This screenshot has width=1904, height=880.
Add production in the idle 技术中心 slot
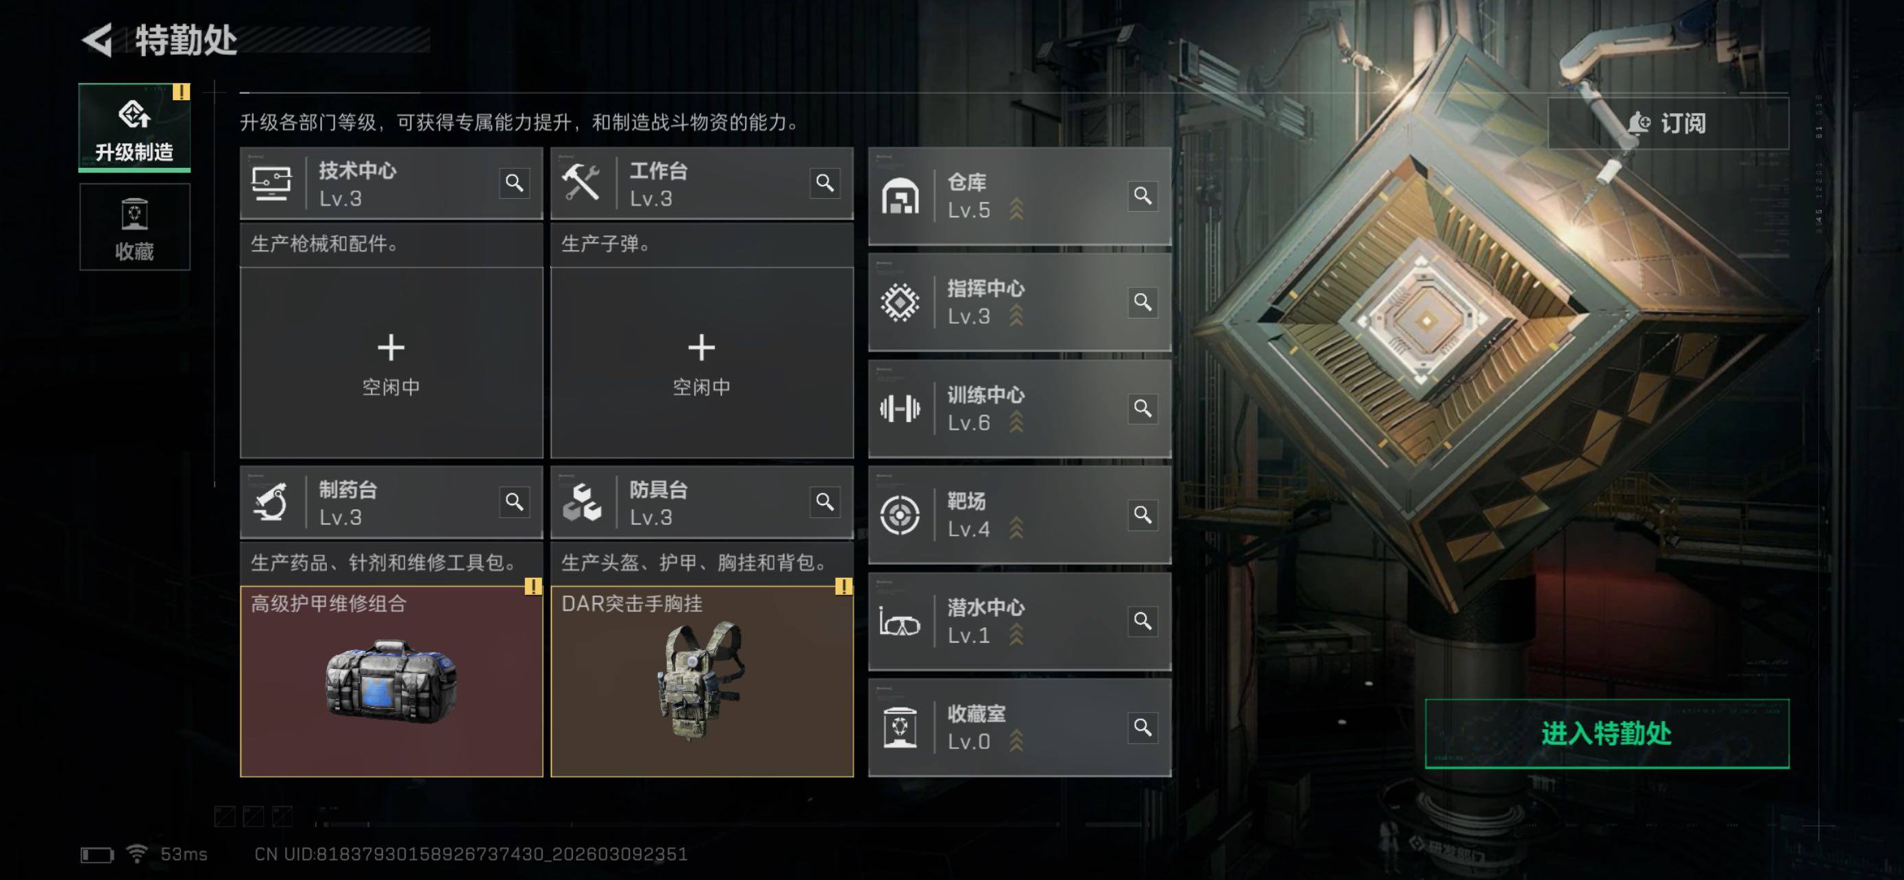point(391,363)
